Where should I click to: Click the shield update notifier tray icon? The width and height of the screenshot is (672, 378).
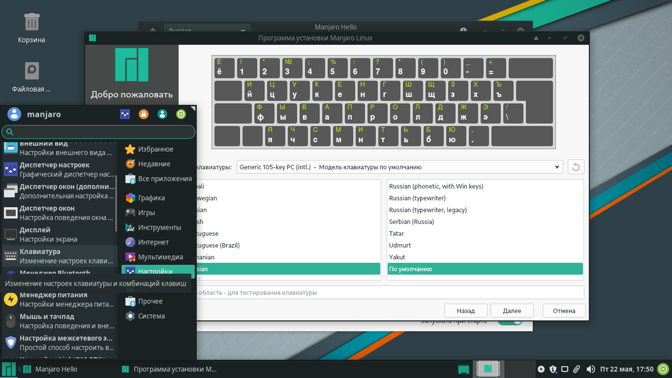pos(553,369)
